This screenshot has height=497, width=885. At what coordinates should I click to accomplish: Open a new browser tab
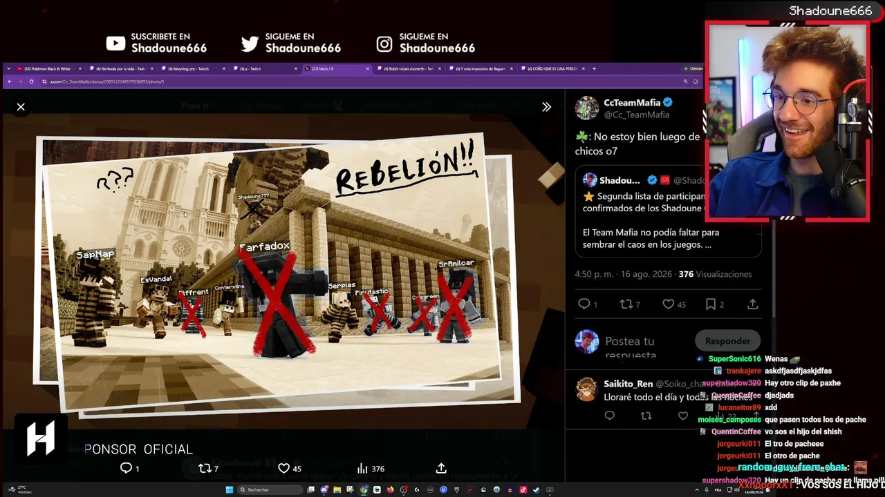[594, 69]
